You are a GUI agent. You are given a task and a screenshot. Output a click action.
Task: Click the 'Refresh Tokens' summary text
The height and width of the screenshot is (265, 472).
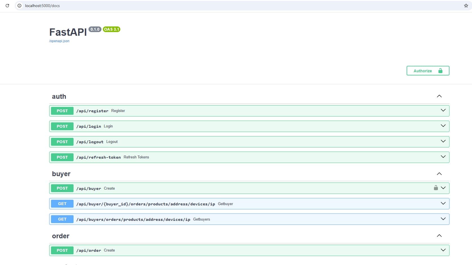point(136,157)
